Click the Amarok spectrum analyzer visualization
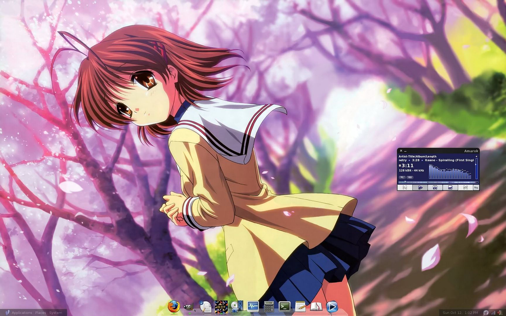The image size is (506, 316). pos(450,171)
